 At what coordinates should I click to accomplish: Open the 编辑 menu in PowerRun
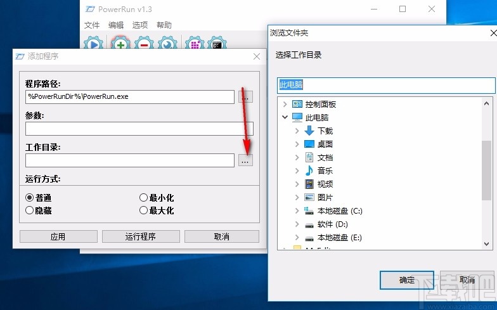[116, 25]
